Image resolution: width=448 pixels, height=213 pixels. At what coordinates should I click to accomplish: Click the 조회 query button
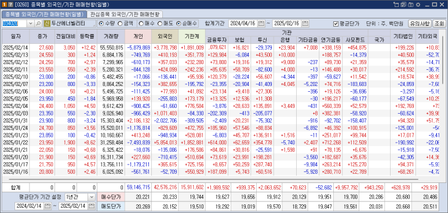(439, 24)
